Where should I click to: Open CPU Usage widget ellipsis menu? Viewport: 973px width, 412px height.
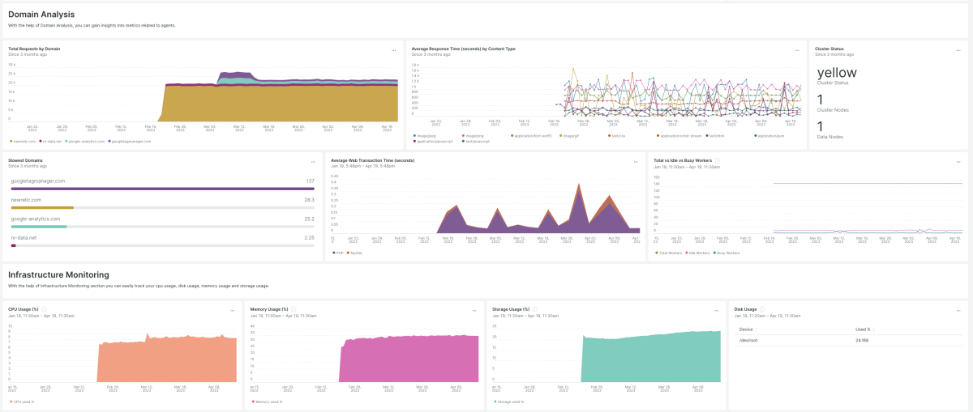[233, 310]
